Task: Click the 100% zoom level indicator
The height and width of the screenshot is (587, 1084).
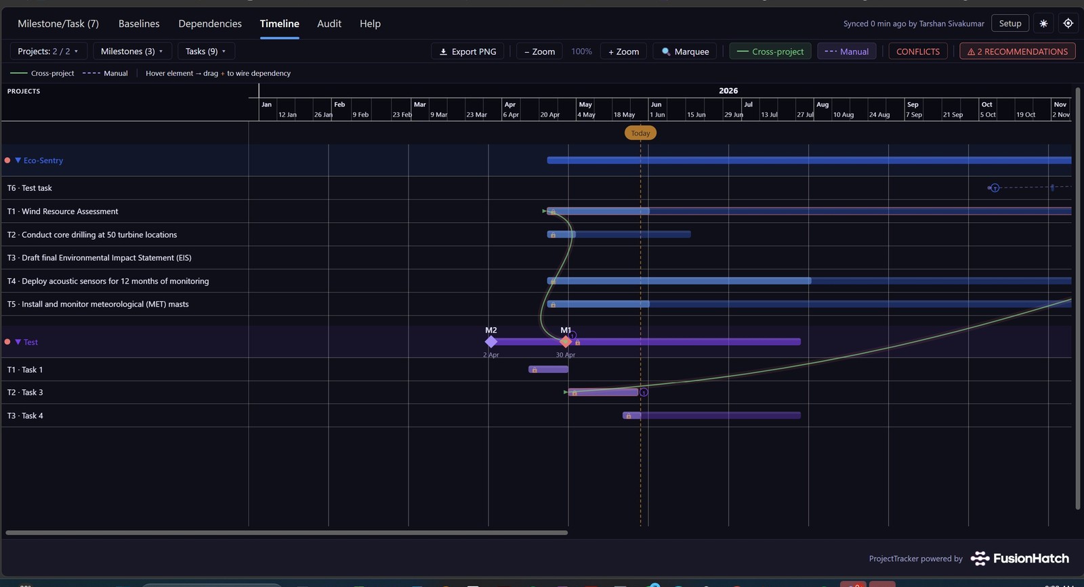Action: 581,51
